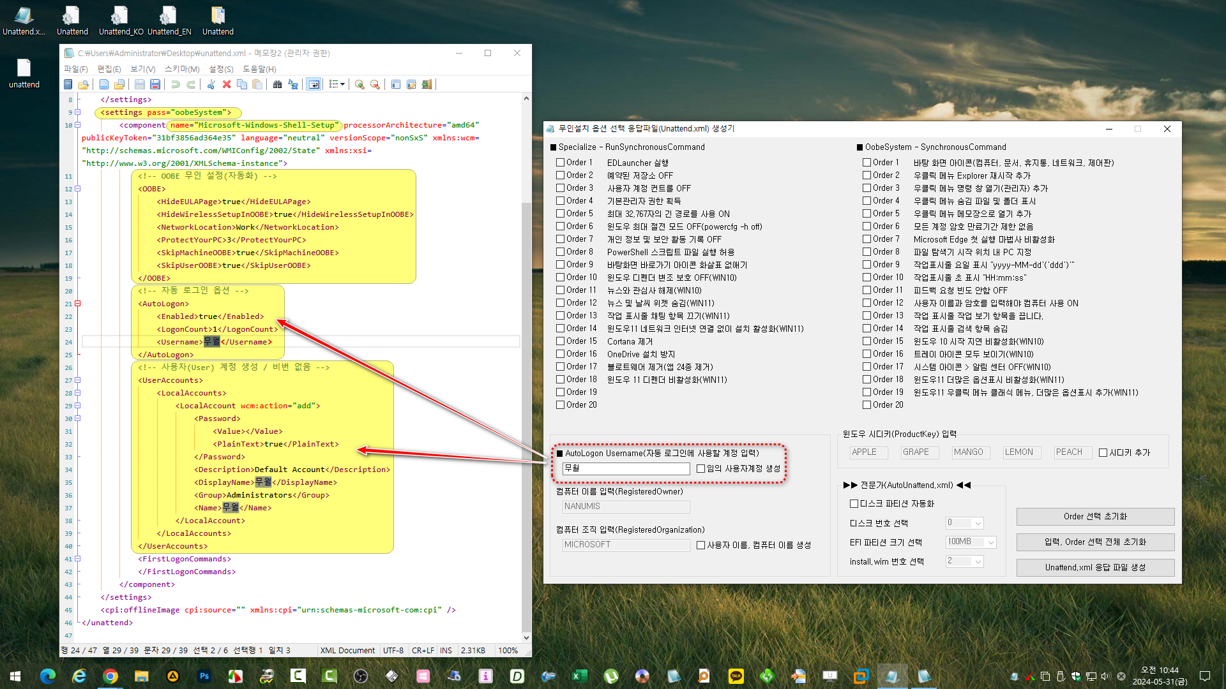Click the AutoLogon Username input field
Screen dimensions: 1226x689
tap(626, 468)
